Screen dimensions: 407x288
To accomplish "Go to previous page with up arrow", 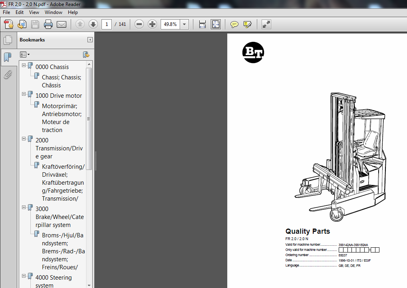I will tap(80, 24).
